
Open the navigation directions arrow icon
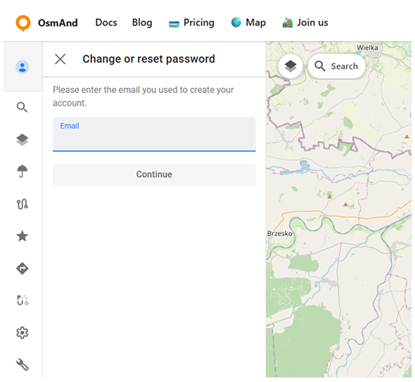tap(22, 268)
